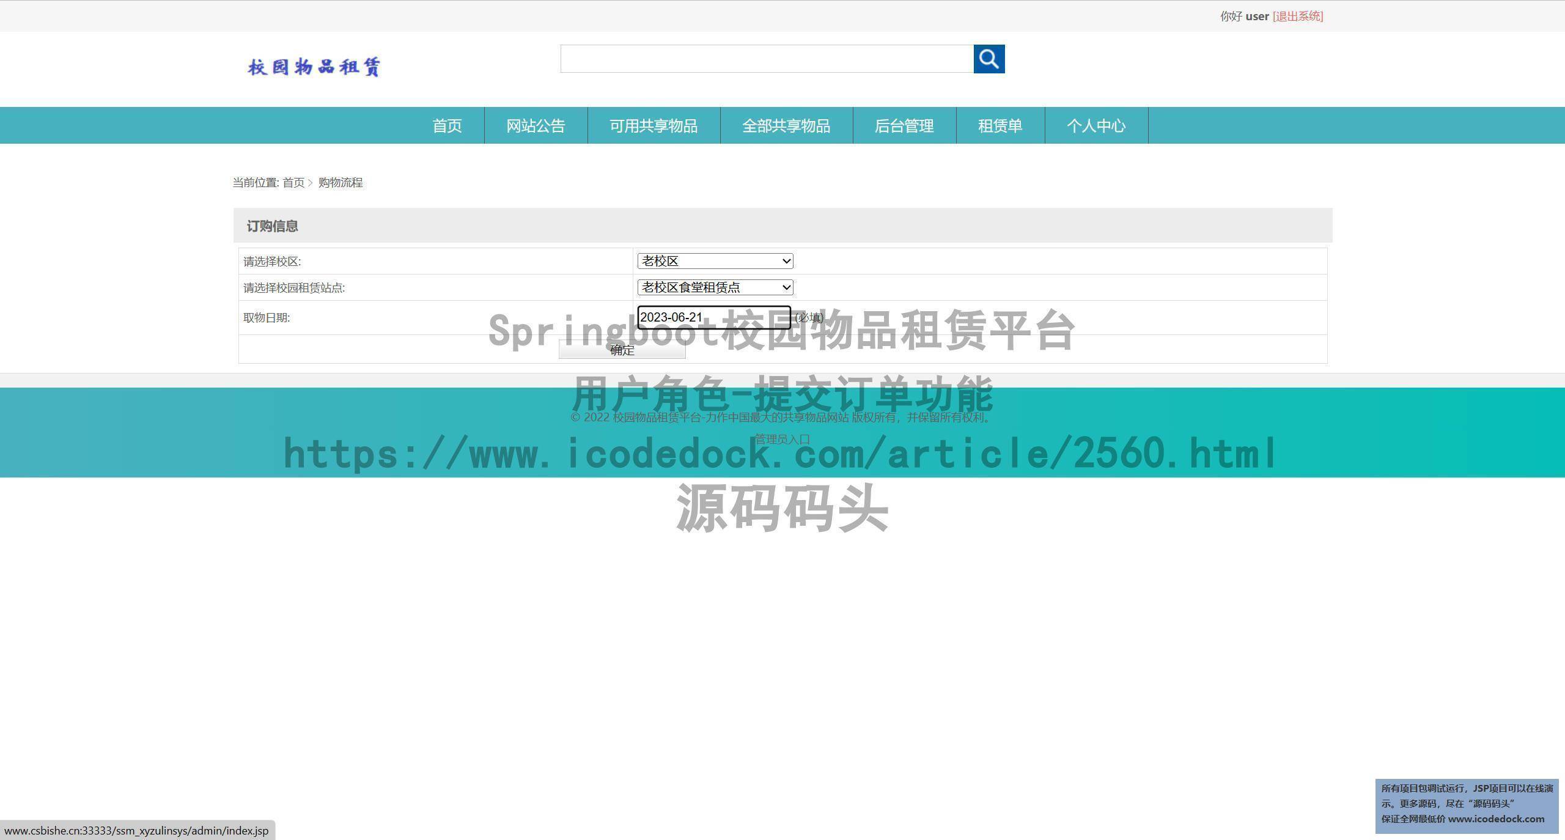Screen dimensions: 1565x840
Task: Expand the 校园租赁站点 rental station dropdown
Action: tap(715, 287)
